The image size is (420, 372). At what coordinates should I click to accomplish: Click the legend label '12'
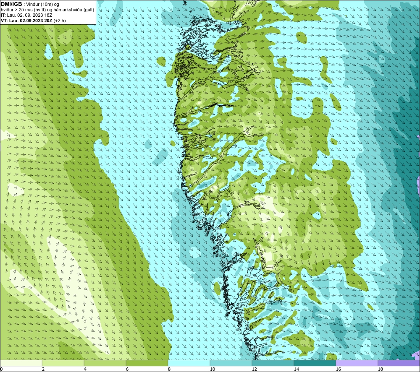[x=255, y=369]
